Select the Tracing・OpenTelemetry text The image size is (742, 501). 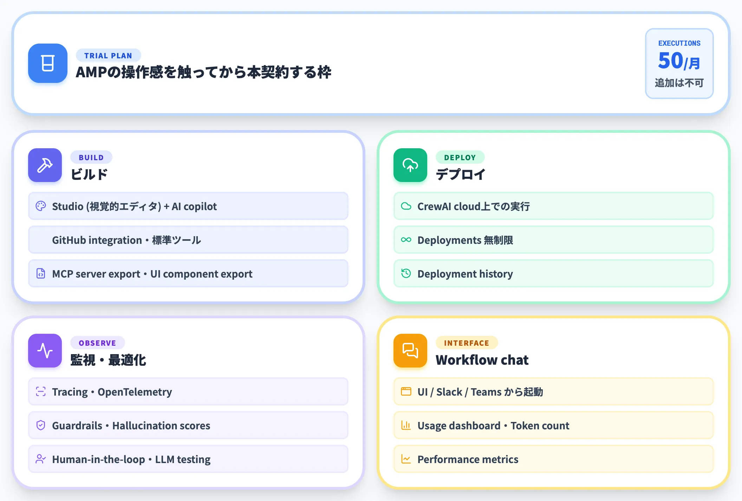[x=112, y=392]
